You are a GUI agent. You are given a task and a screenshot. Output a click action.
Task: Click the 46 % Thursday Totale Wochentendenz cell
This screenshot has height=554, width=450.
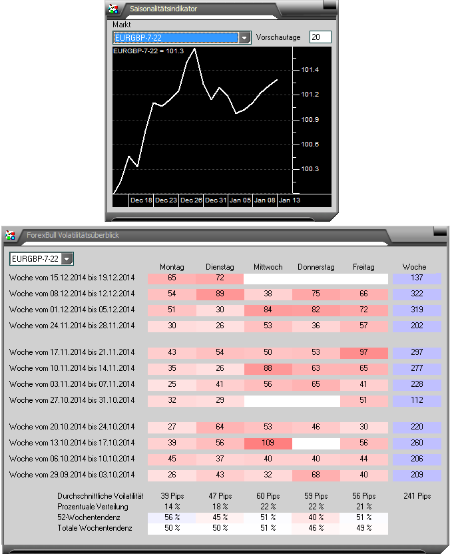point(316,528)
